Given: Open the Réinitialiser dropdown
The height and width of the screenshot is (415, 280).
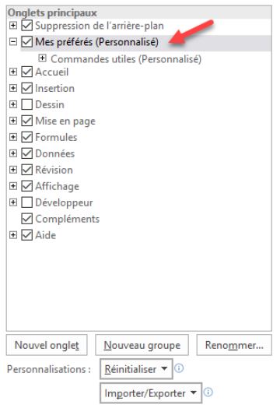Looking at the screenshot, I should tap(136, 369).
